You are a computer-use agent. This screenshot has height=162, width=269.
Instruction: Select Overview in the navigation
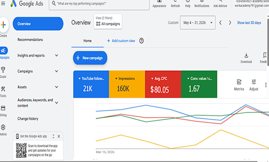[38, 24]
